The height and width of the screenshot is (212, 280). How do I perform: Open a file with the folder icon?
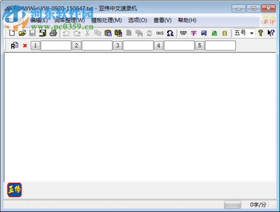tap(22, 33)
